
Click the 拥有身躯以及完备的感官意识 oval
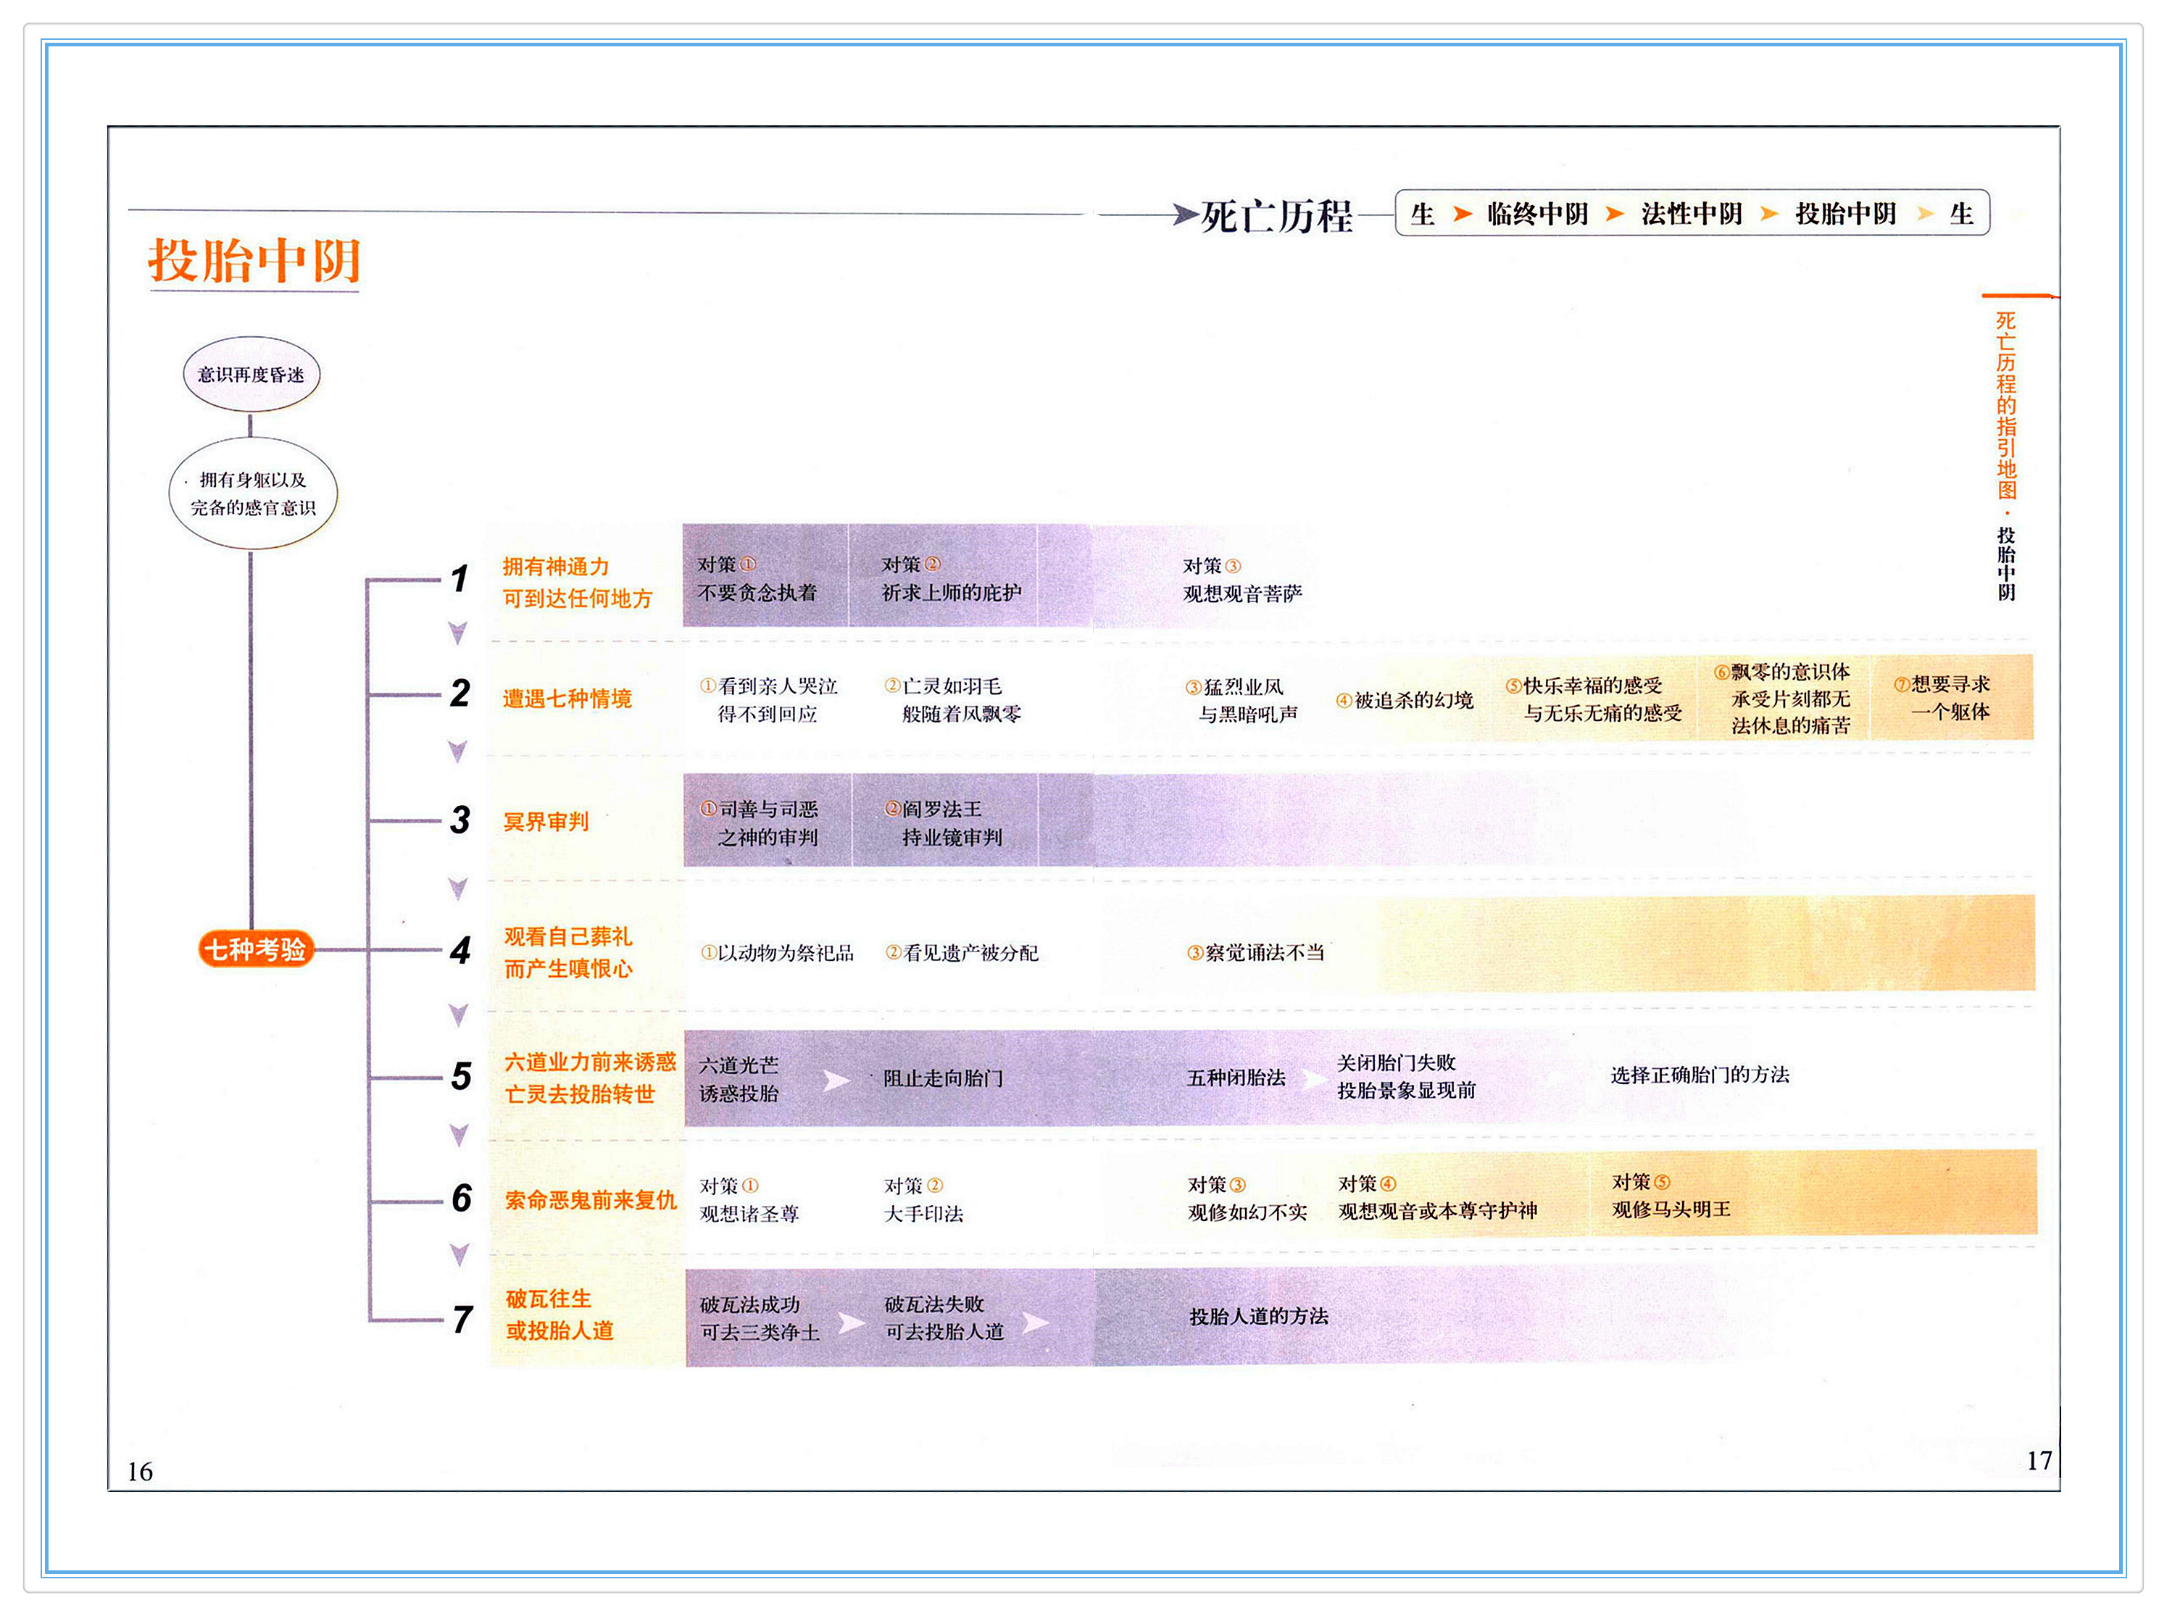(252, 493)
